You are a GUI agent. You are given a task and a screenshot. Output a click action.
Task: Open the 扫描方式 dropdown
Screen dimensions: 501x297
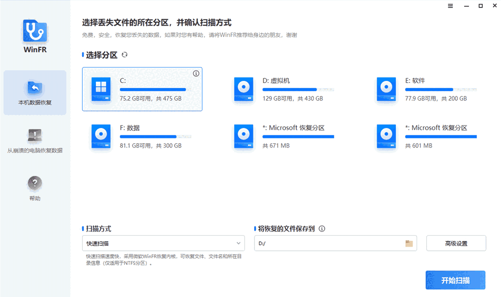(164, 243)
